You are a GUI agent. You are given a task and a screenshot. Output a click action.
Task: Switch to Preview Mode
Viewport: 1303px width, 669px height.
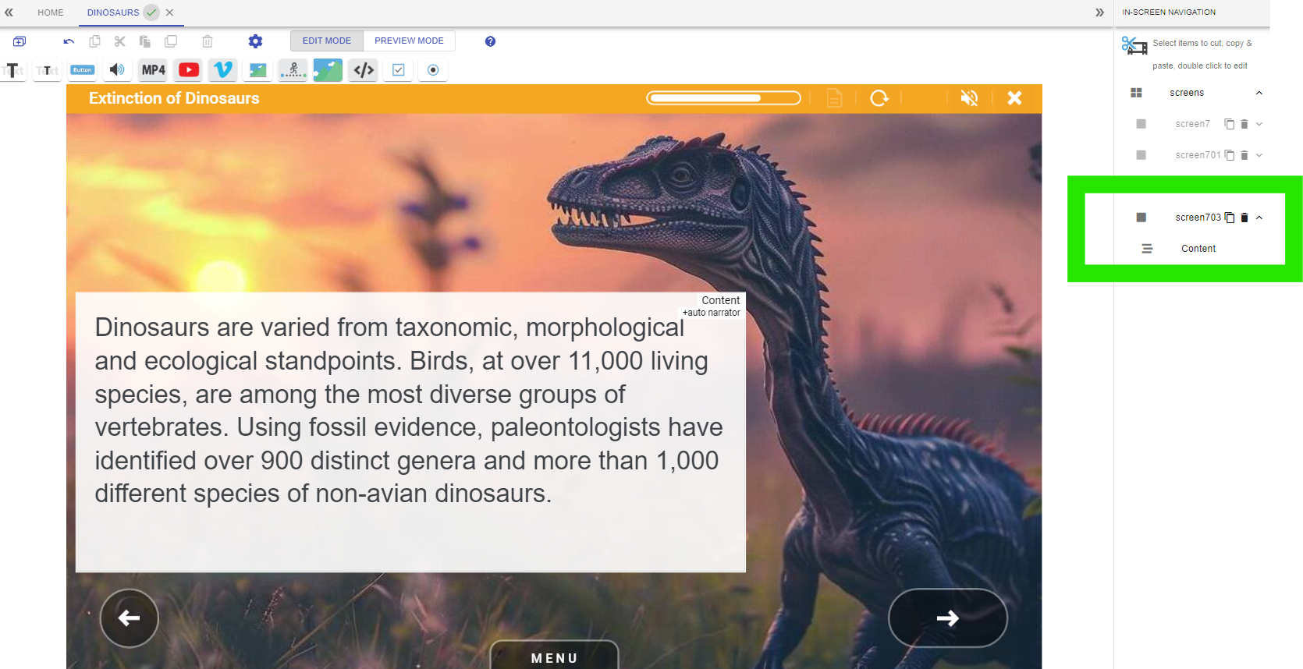pyautogui.click(x=409, y=41)
